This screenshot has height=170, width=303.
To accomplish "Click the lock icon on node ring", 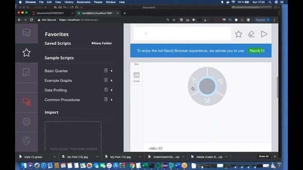I will tap(194, 80).
